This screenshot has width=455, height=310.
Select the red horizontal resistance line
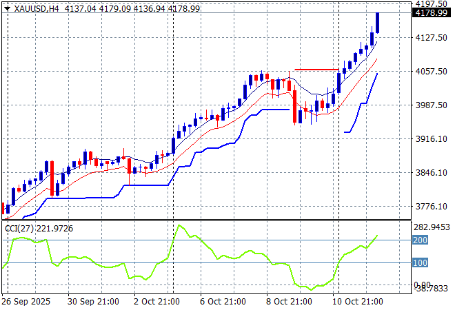pyautogui.click(x=316, y=69)
